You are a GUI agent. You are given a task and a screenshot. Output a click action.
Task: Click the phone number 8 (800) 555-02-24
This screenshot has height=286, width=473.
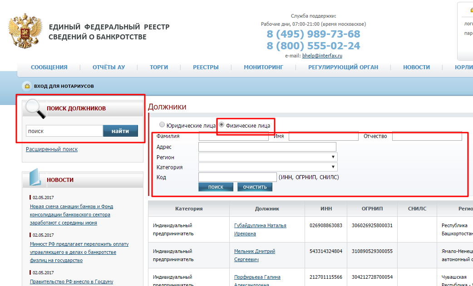(313, 46)
